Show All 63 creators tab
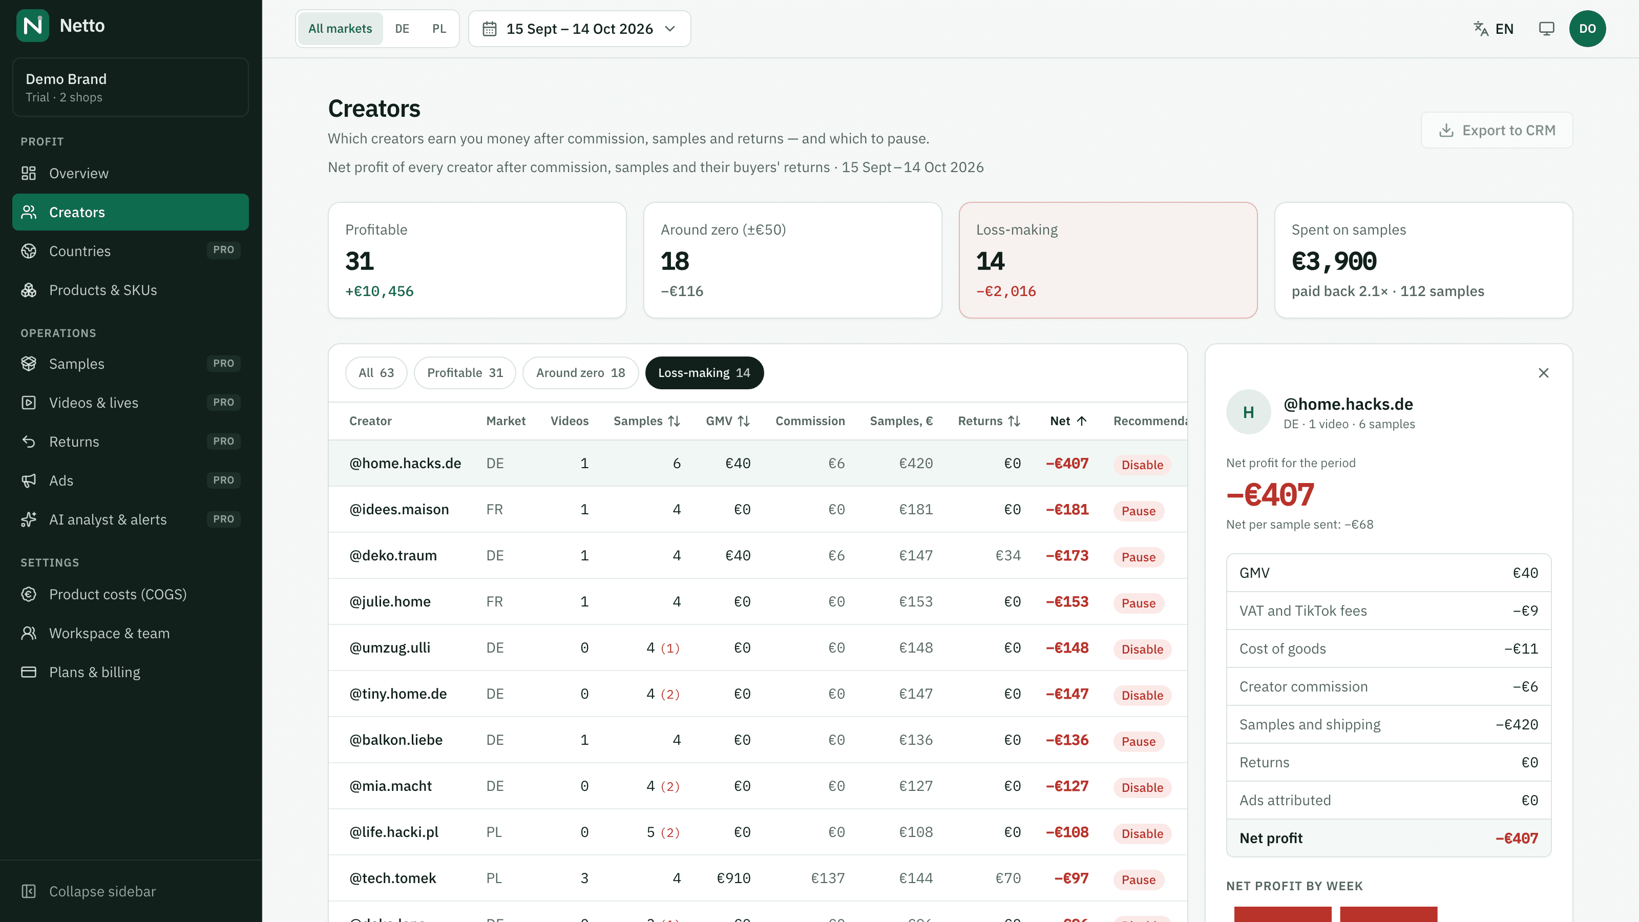This screenshot has width=1639, height=922. click(x=376, y=373)
